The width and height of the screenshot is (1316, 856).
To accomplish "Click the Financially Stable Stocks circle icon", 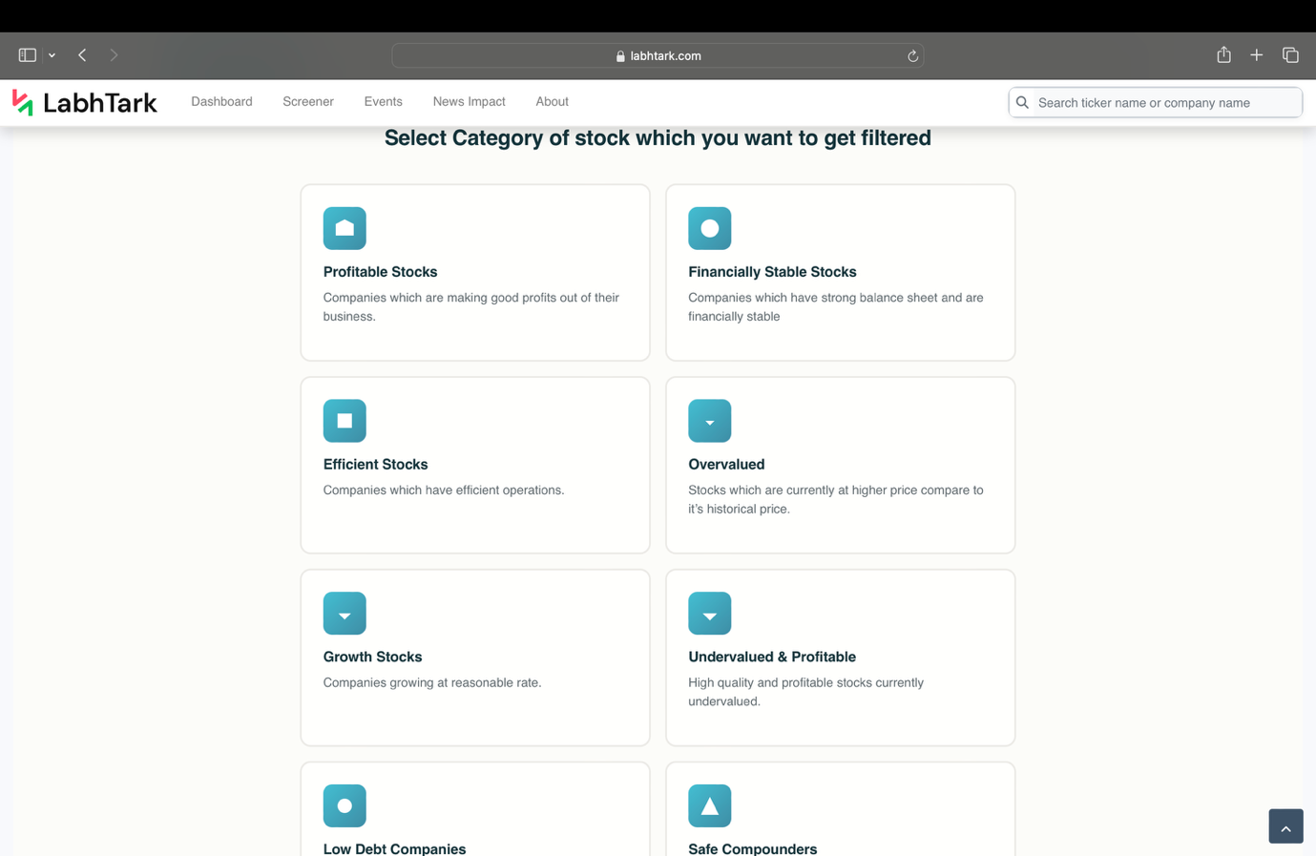I will (x=709, y=228).
